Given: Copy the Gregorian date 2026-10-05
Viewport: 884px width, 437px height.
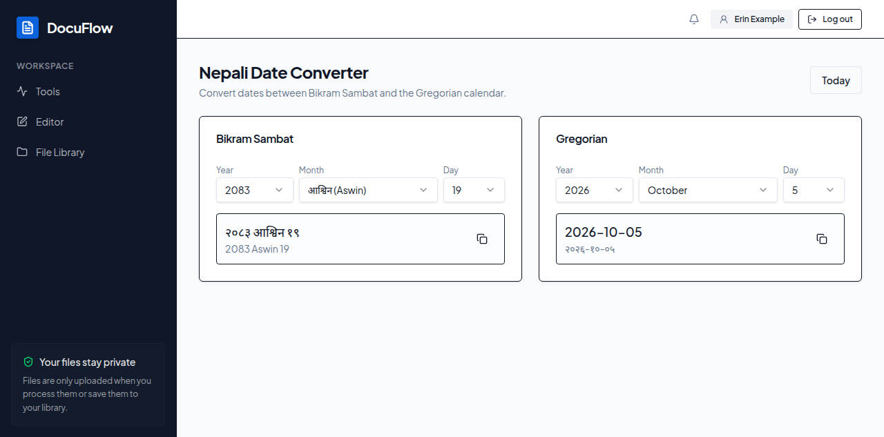Looking at the screenshot, I should click(x=822, y=239).
